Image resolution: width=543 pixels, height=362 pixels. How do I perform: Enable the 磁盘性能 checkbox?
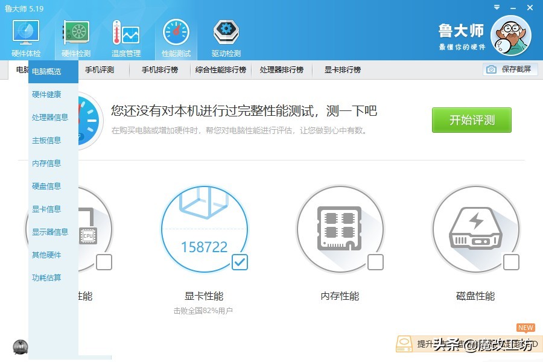pos(512,262)
